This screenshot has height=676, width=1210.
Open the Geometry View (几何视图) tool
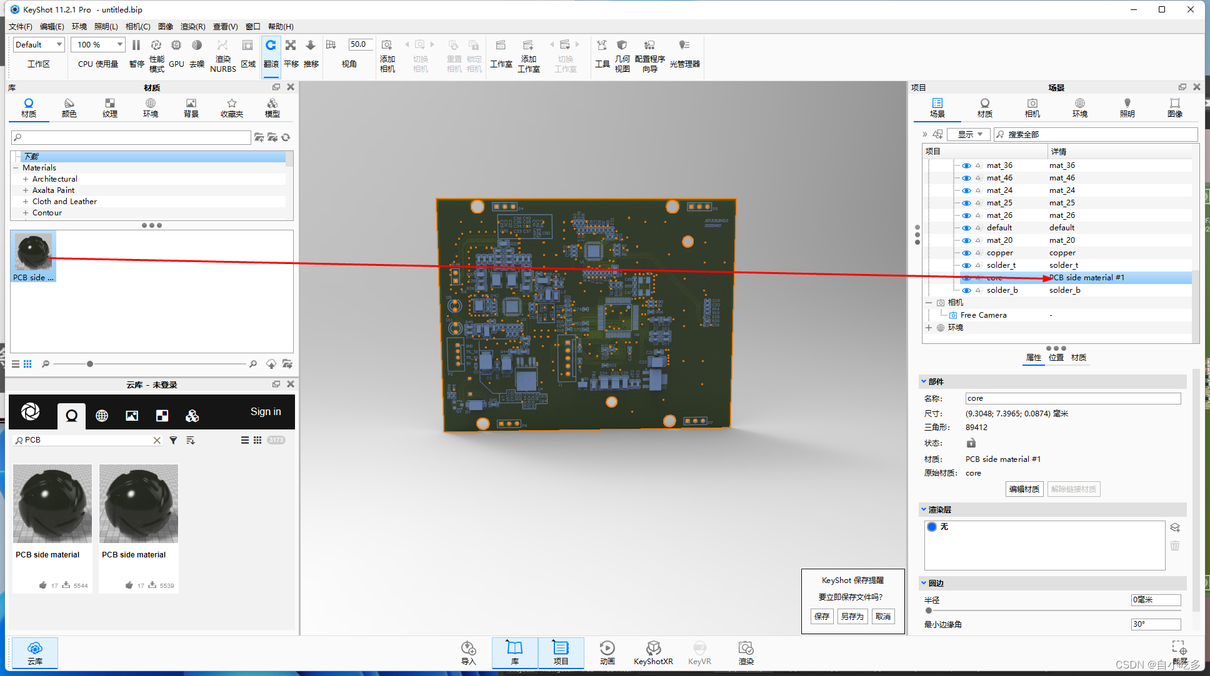(x=622, y=46)
